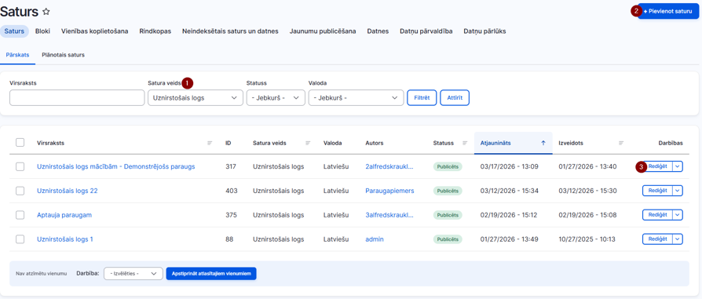The width and height of the screenshot is (702, 299).
Task: Open the Datņu pārlūks tab
Action: click(484, 31)
